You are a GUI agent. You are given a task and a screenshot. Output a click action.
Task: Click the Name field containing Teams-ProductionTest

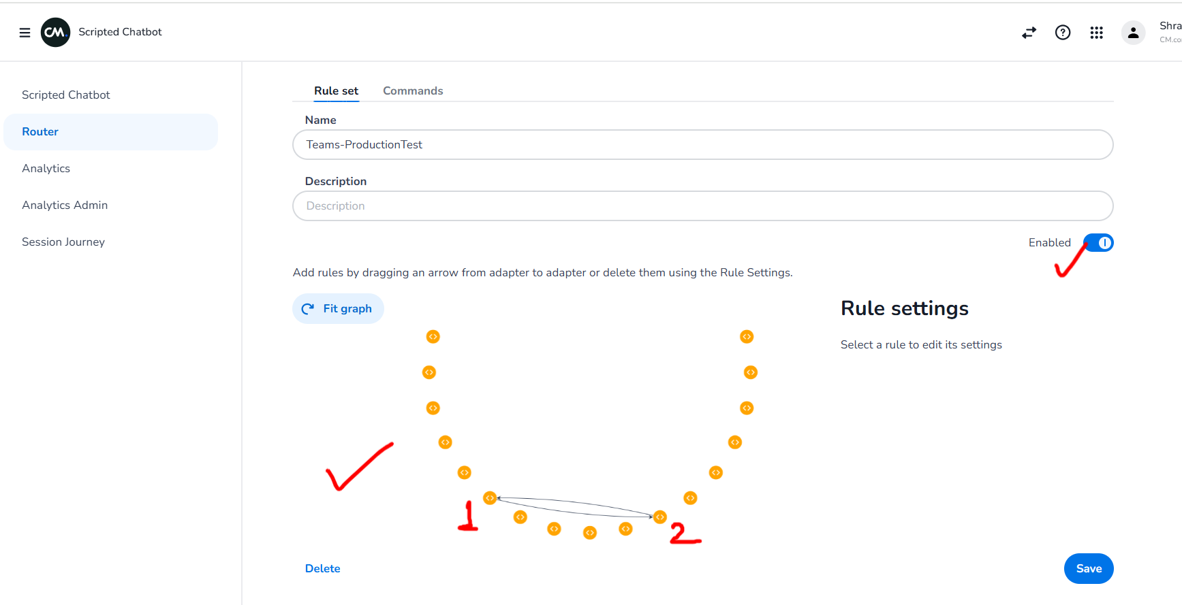(x=702, y=145)
